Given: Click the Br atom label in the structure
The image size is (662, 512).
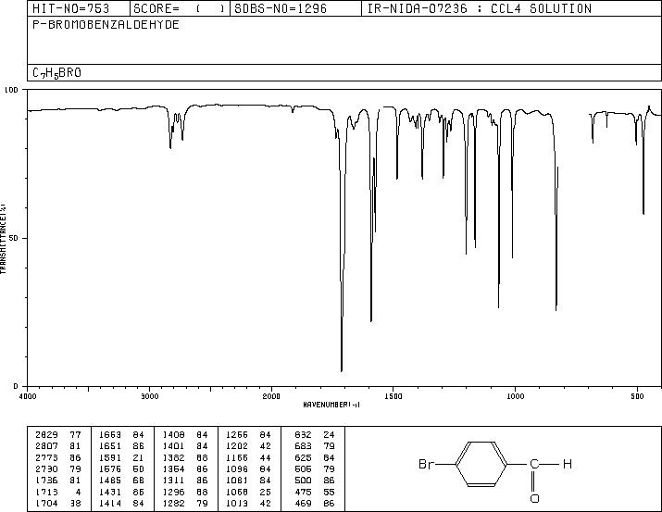Looking at the screenshot, I should pos(427,464).
